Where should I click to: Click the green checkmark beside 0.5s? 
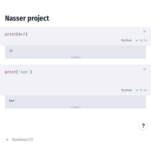137,40
